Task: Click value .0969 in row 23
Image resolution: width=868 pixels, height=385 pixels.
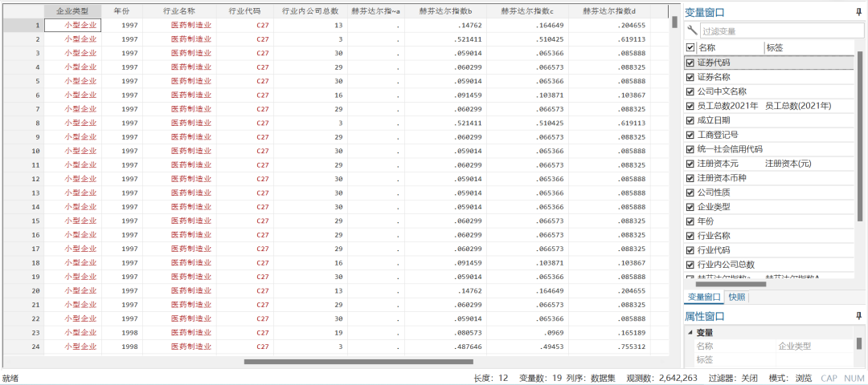Action: click(x=527, y=333)
